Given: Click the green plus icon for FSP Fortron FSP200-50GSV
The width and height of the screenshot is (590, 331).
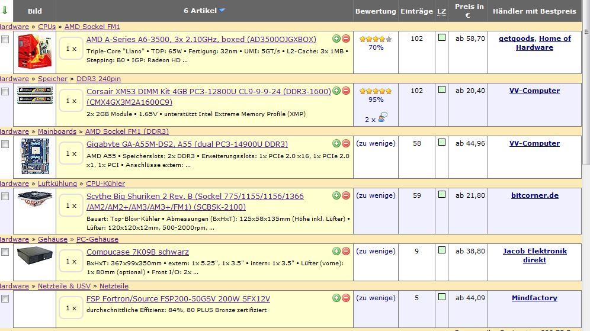Looking at the screenshot, I should point(336,298).
